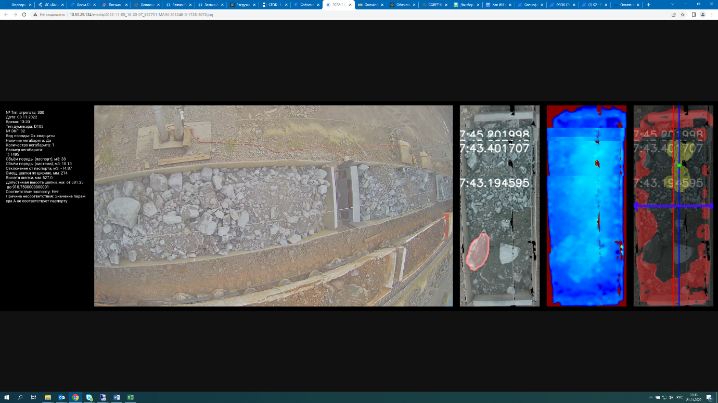The width and height of the screenshot is (718, 403).
Task: Switch to the 'Дашборд' tab
Action: 465,5
